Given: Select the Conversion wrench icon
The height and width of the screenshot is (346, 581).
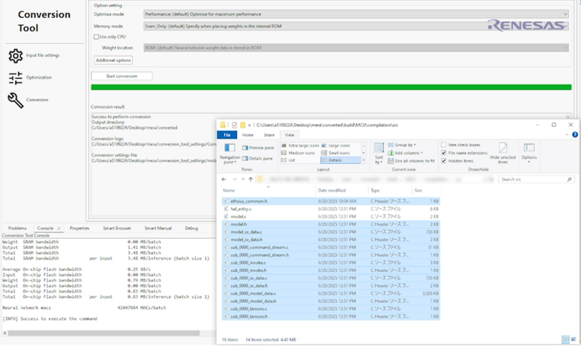Looking at the screenshot, I should 16,100.
